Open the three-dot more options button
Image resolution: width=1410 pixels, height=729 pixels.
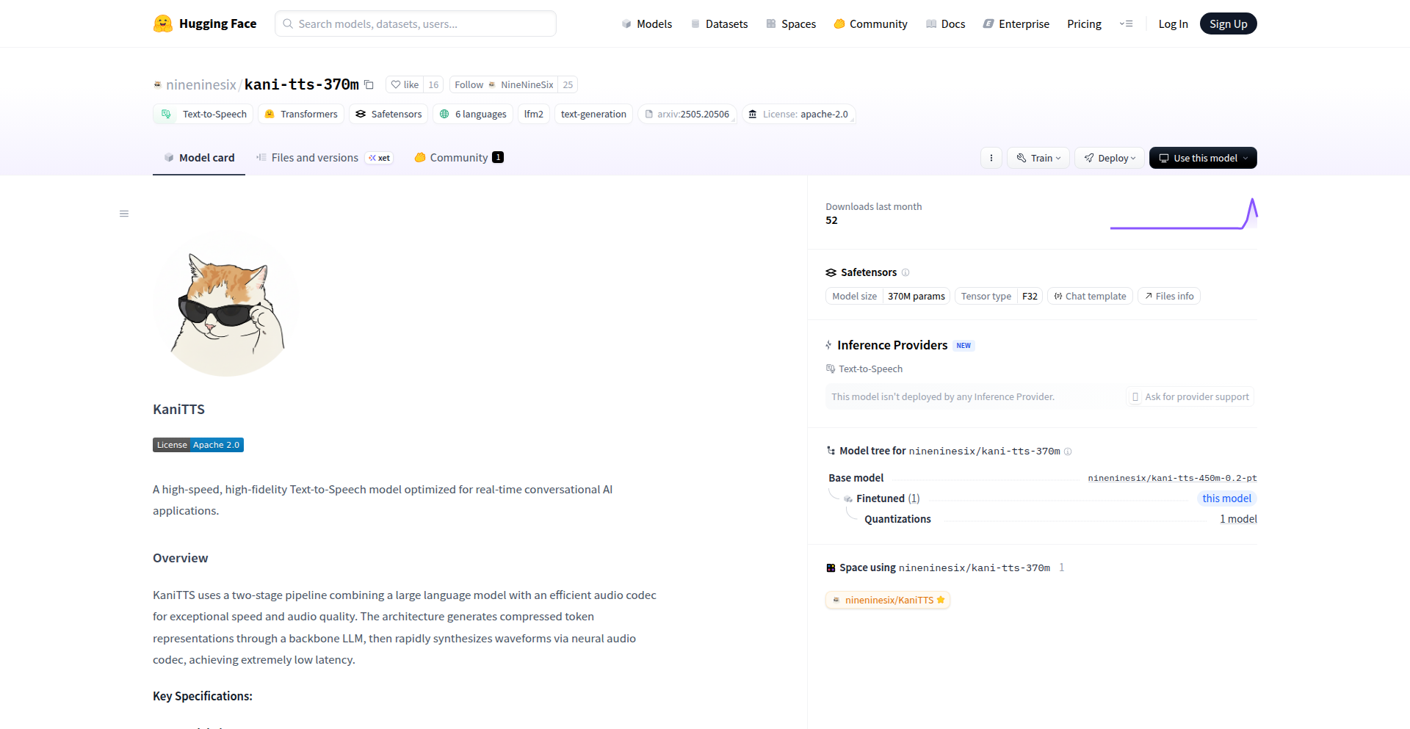[x=991, y=158]
